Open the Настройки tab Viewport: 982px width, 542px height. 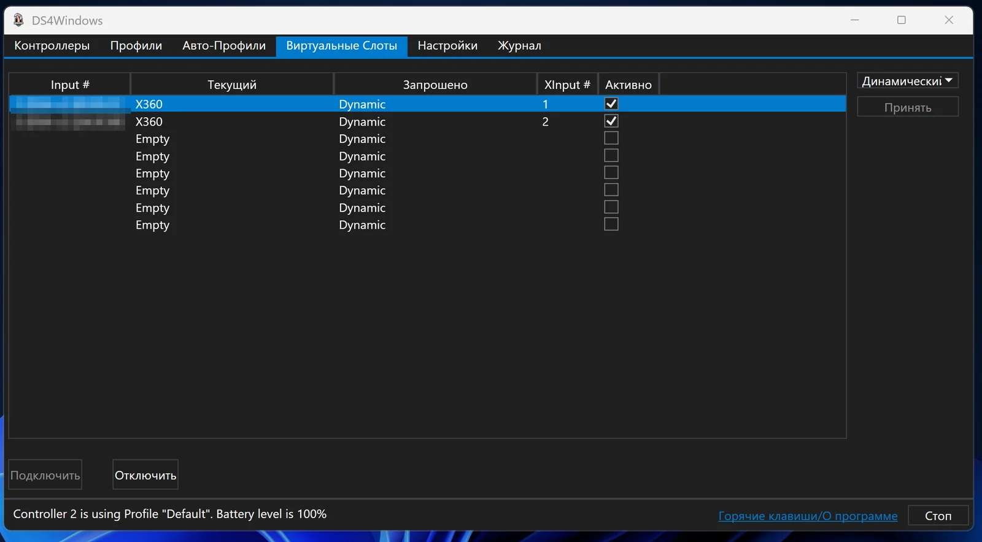tap(447, 45)
